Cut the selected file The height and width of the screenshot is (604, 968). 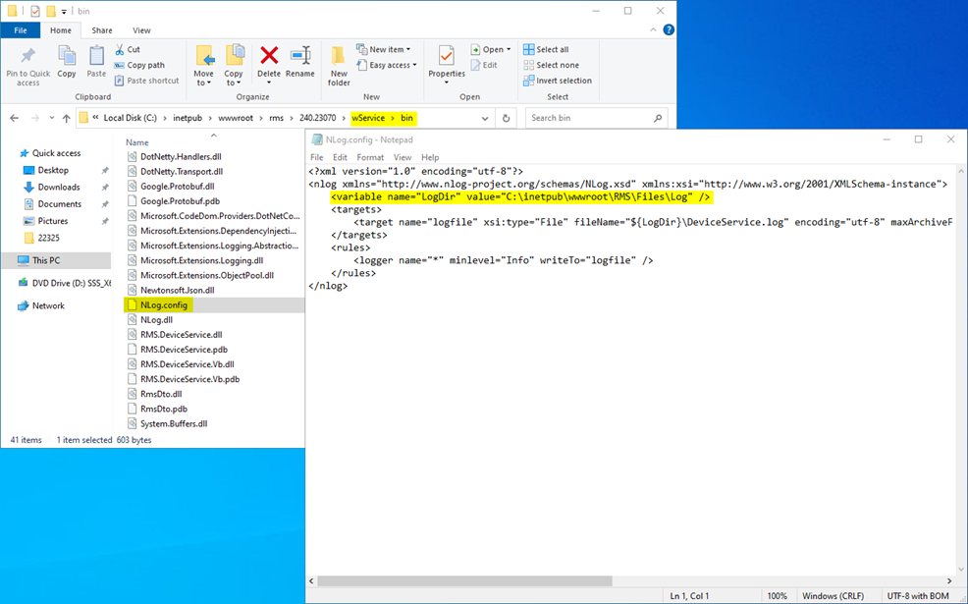coord(128,49)
